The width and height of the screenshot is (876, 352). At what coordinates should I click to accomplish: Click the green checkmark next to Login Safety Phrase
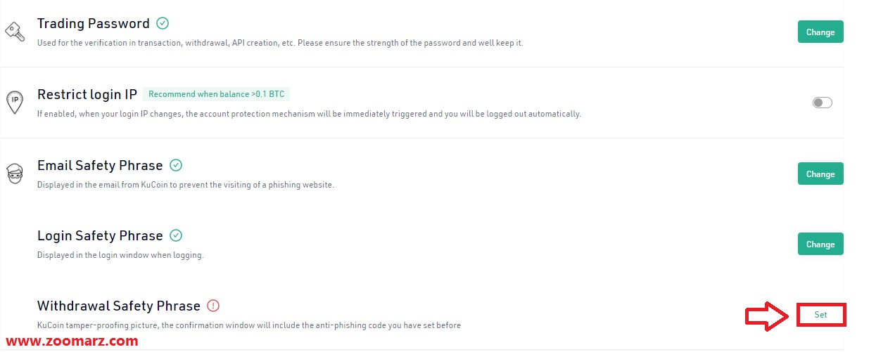coord(176,235)
